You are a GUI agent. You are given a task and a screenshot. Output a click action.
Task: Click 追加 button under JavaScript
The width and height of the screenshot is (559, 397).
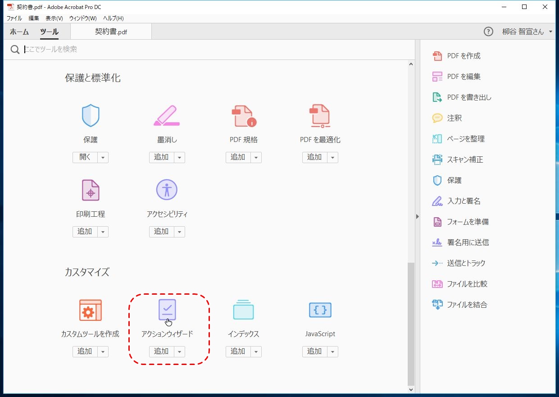tap(315, 351)
